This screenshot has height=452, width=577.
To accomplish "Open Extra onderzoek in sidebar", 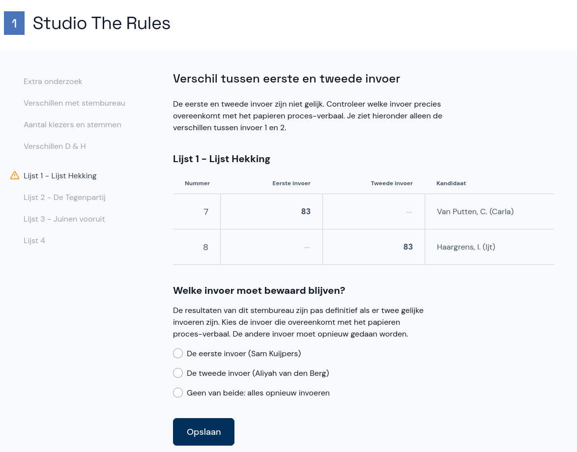I will [x=53, y=82].
